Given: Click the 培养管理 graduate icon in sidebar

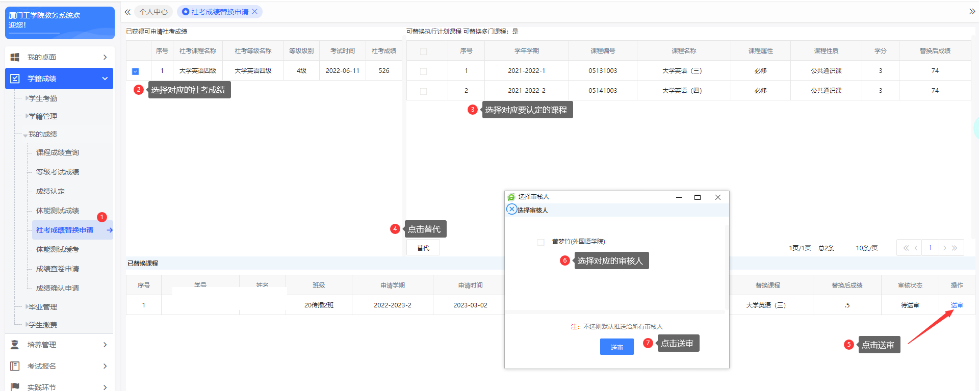Looking at the screenshot, I should [x=15, y=345].
